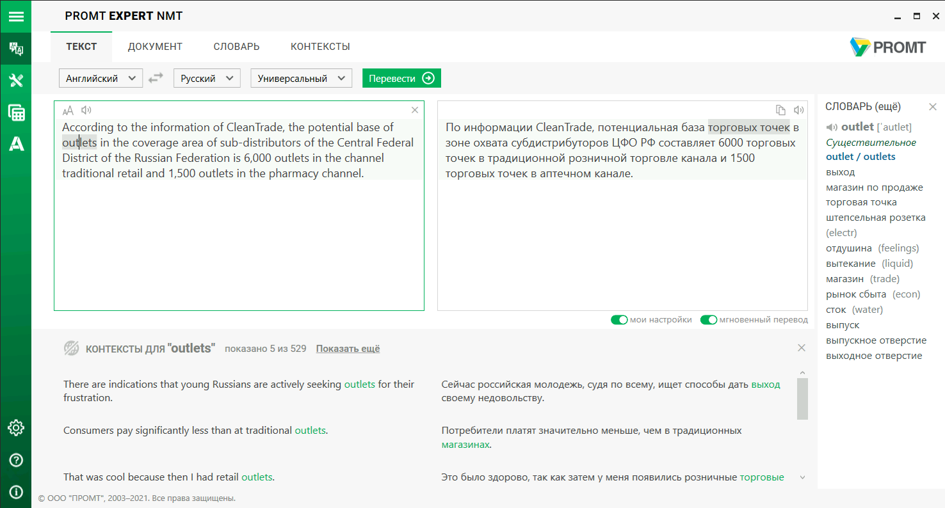Close the contexts panel

point(802,348)
